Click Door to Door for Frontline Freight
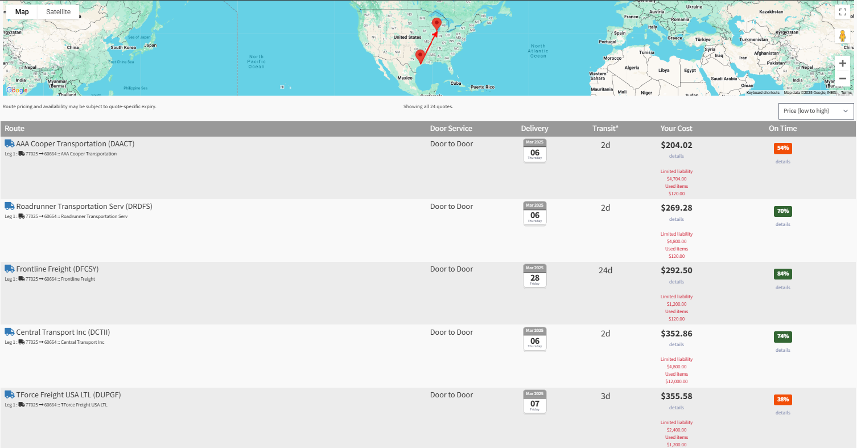Screen dimensions: 857x448 (x=451, y=269)
